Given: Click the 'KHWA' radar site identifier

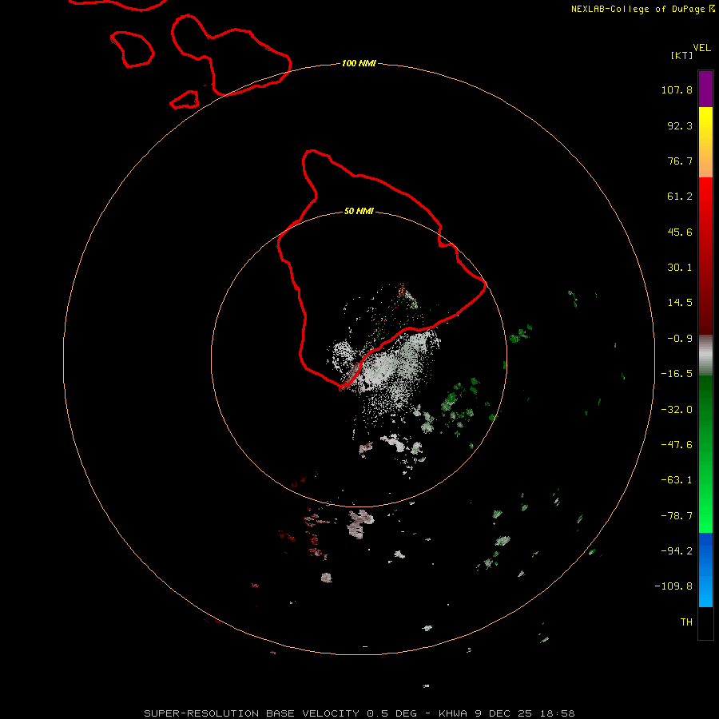Looking at the screenshot, I should [453, 713].
